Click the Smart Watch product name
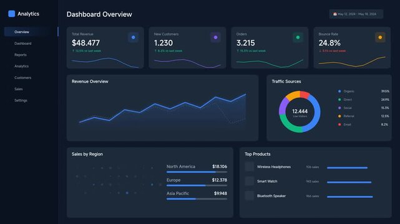The image size is (400, 224). click(x=267, y=181)
